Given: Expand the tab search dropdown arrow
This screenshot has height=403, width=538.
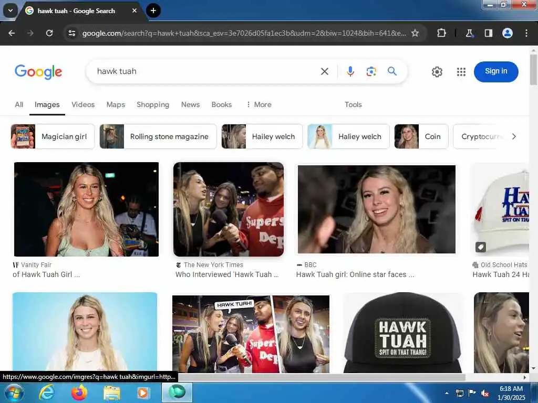Looking at the screenshot, I should [x=11, y=10].
